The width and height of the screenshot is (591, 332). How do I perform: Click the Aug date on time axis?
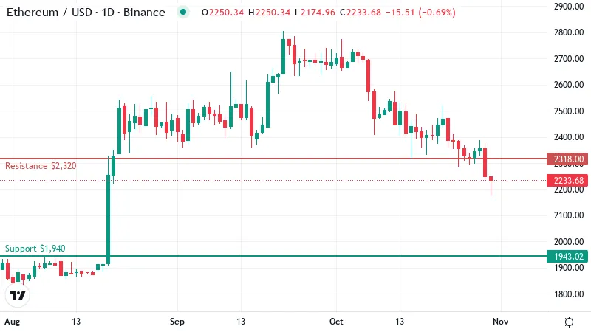coord(13,322)
